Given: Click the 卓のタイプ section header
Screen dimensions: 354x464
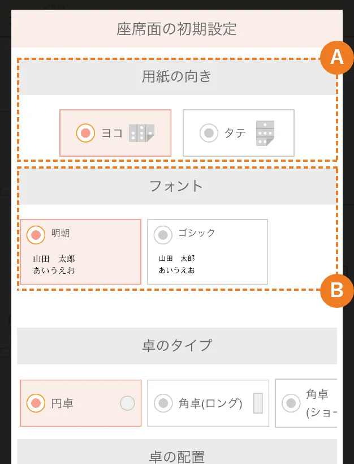Looking at the screenshot, I should [x=177, y=346].
